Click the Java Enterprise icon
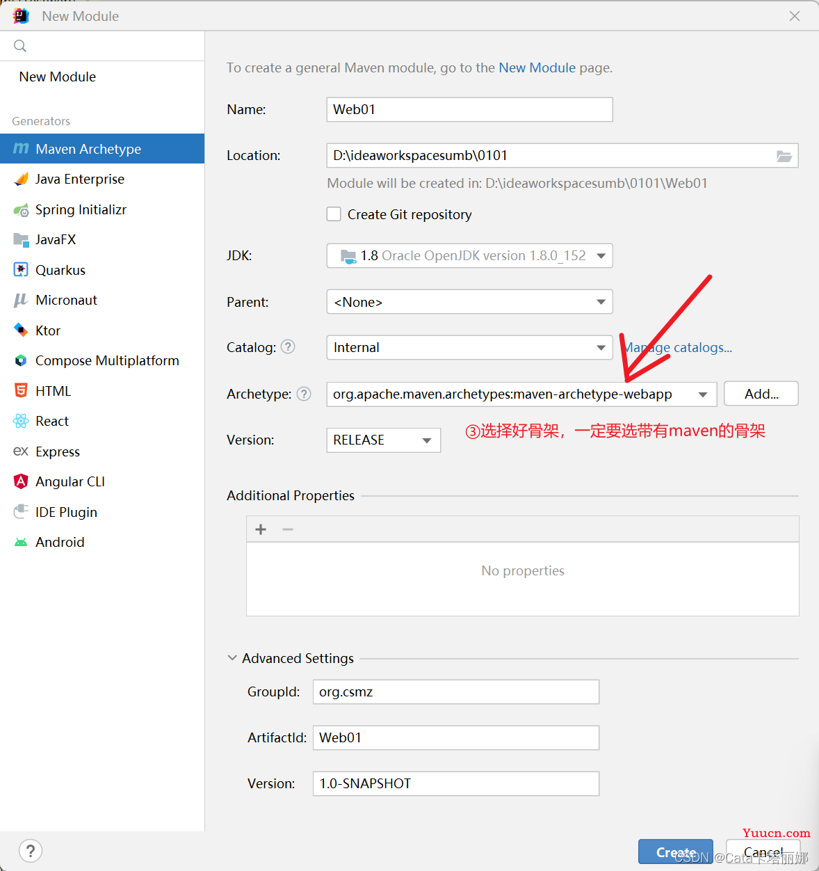 [x=21, y=179]
